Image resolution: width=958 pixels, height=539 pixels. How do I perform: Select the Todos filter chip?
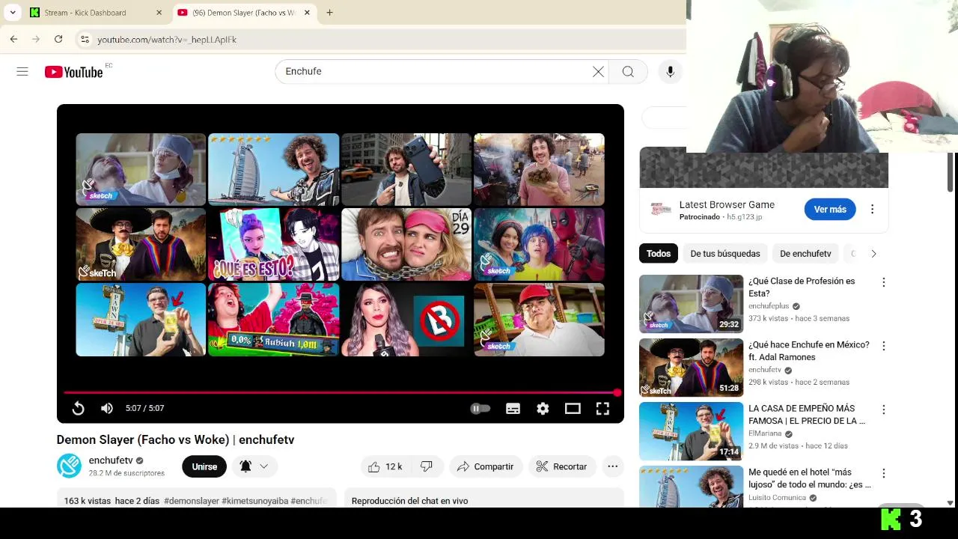point(659,254)
